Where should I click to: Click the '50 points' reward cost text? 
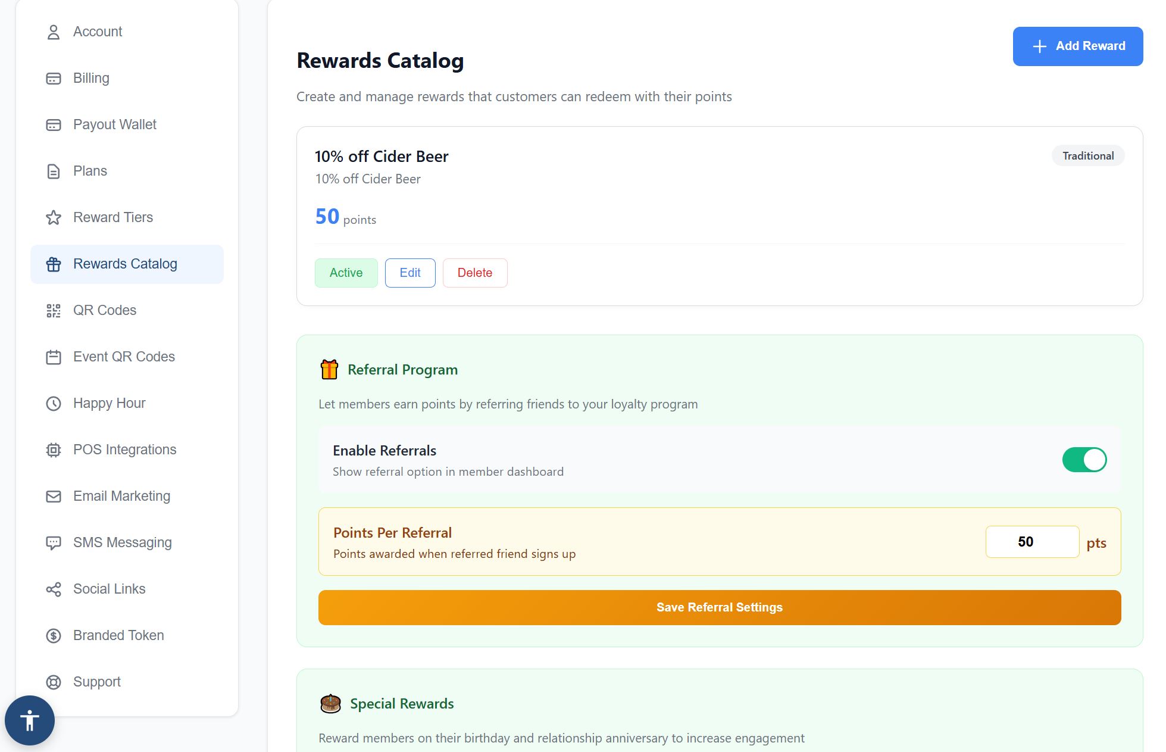click(x=346, y=217)
